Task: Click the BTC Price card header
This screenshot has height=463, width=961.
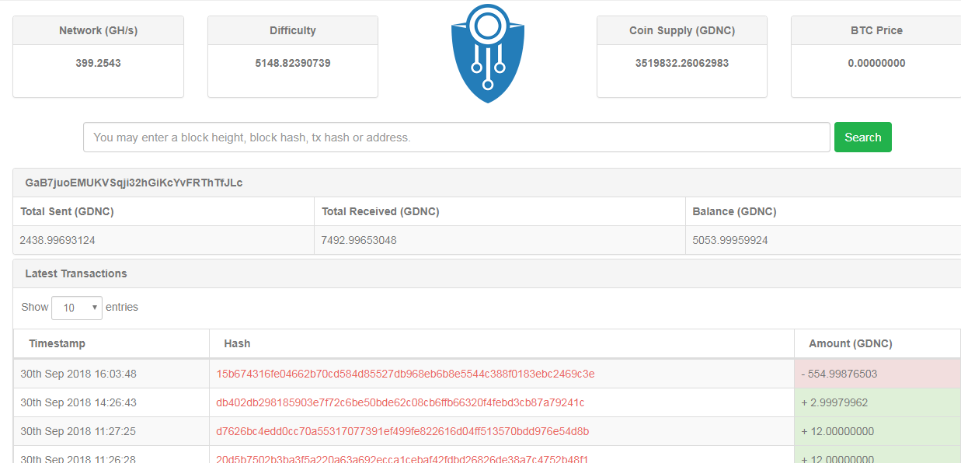Action: pos(876,30)
